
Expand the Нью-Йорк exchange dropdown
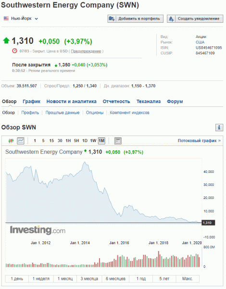click(x=37, y=19)
